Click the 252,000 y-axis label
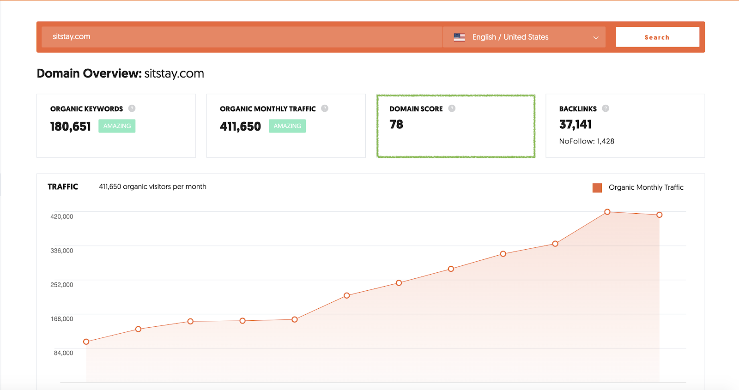 coord(62,285)
